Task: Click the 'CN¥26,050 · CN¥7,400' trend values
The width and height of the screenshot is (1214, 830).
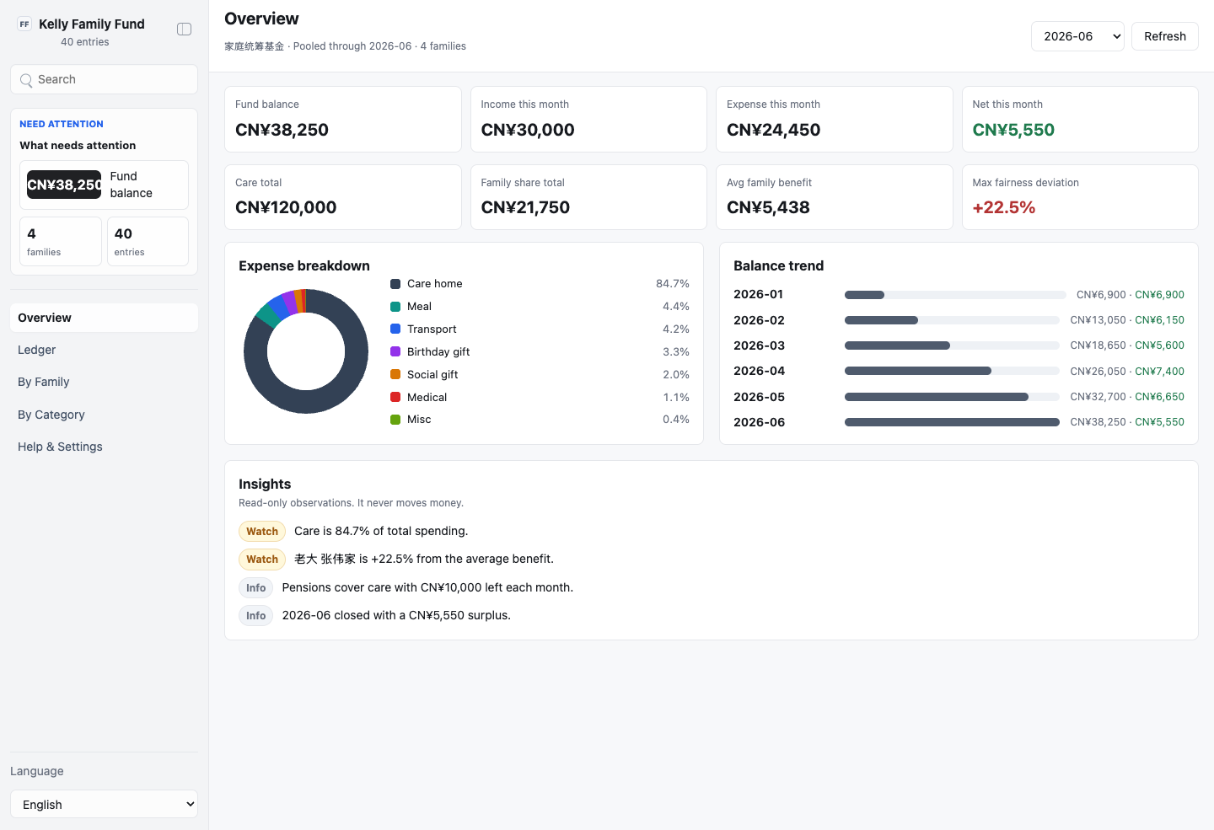Action: (x=1127, y=371)
